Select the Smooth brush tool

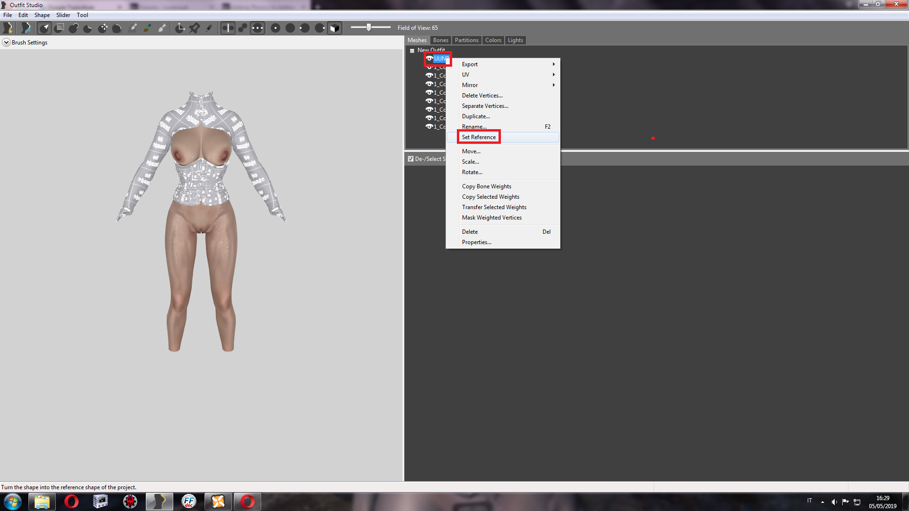(117, 28)
